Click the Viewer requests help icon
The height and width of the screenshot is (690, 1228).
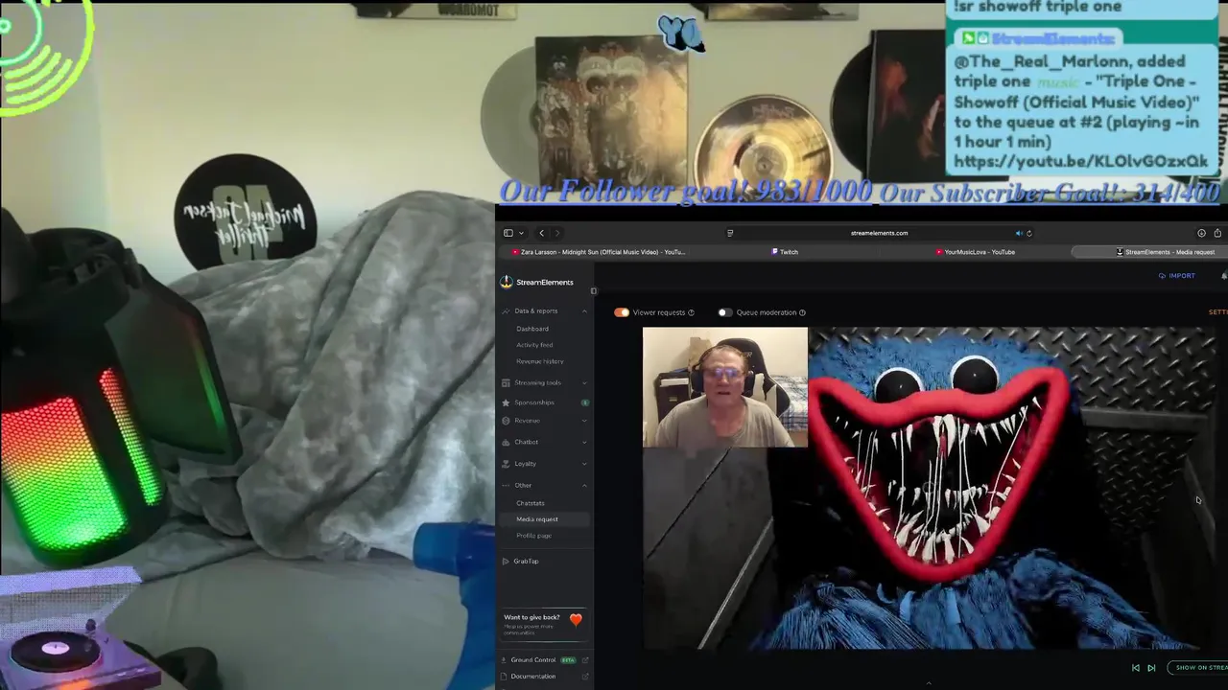691,312
